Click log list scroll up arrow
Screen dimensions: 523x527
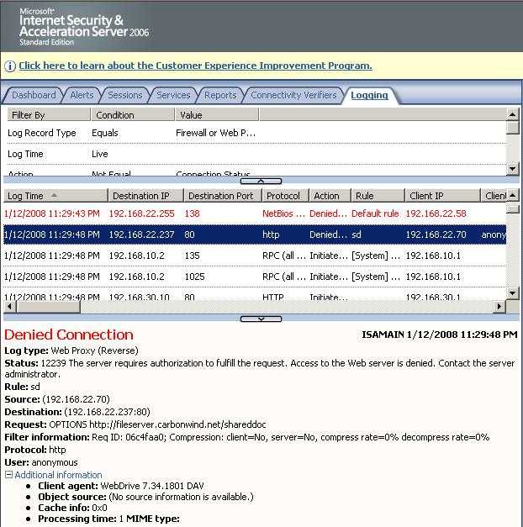(x=513, y=195)
